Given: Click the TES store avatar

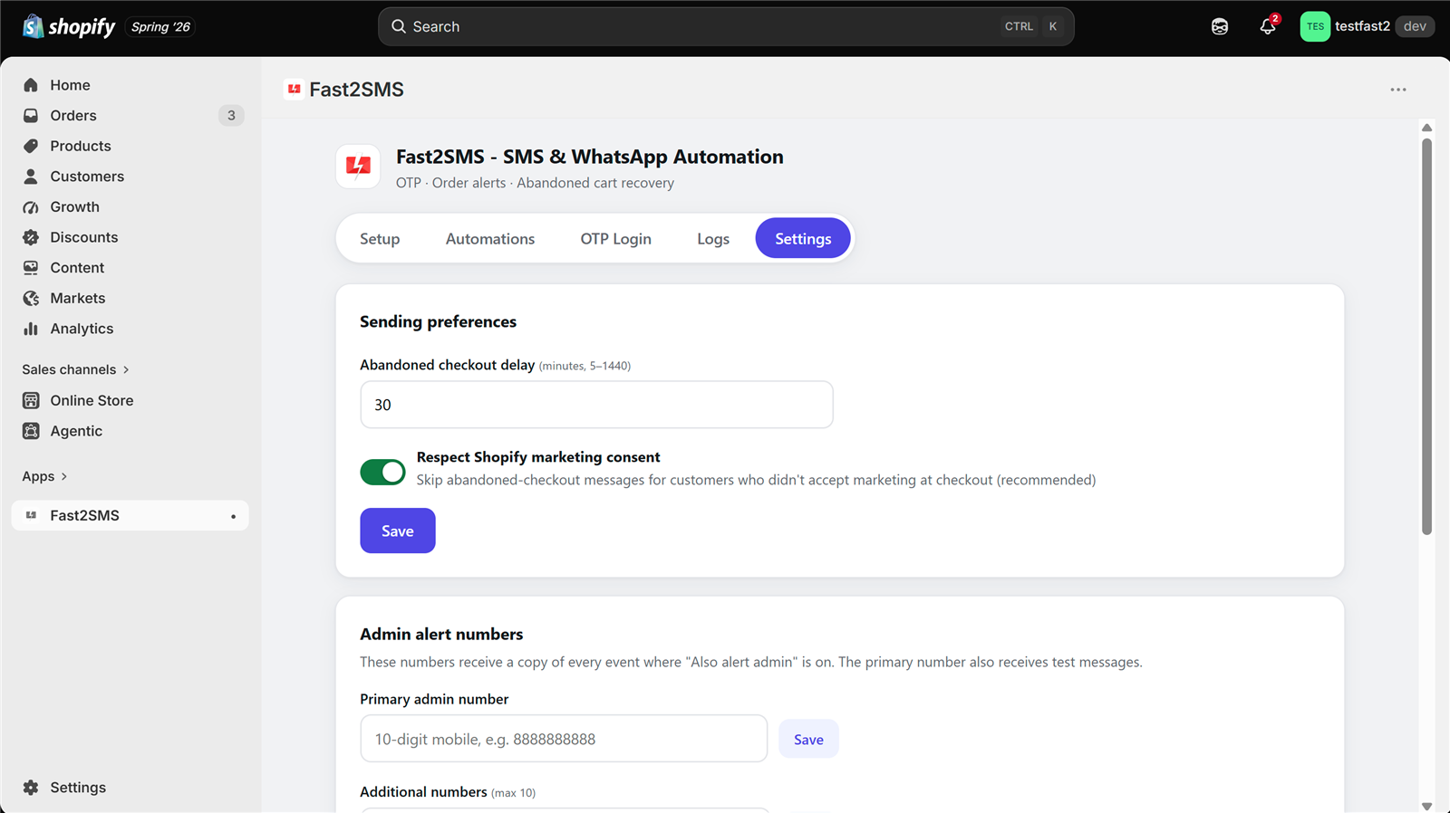Looking at the screenshot, I should point(1315,26).
